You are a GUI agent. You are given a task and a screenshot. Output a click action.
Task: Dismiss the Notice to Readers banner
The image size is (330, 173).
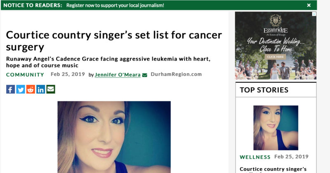309,5
